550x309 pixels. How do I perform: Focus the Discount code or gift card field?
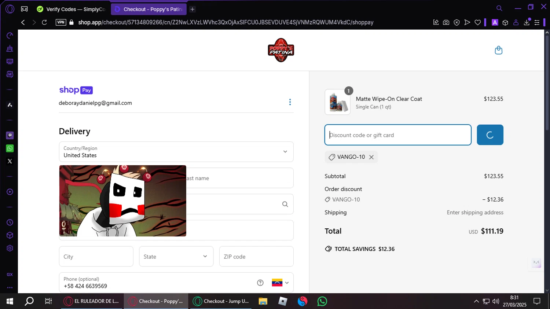click(x=398, y=135)
